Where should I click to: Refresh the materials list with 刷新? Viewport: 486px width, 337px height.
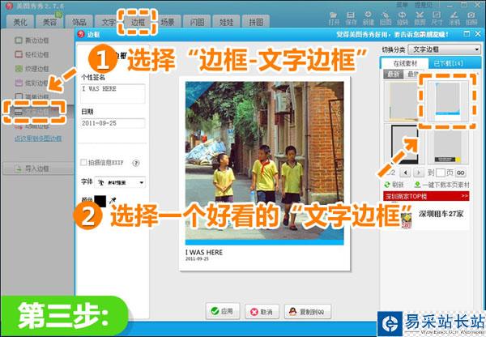(x=394, y=185)
